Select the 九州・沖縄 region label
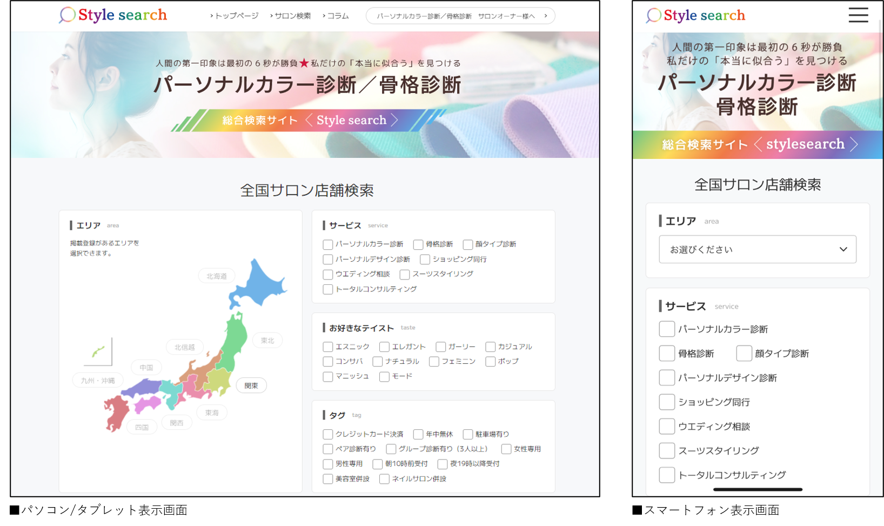Screen dimensions: 884x526 pyautogui.click(x=97, y=380)
